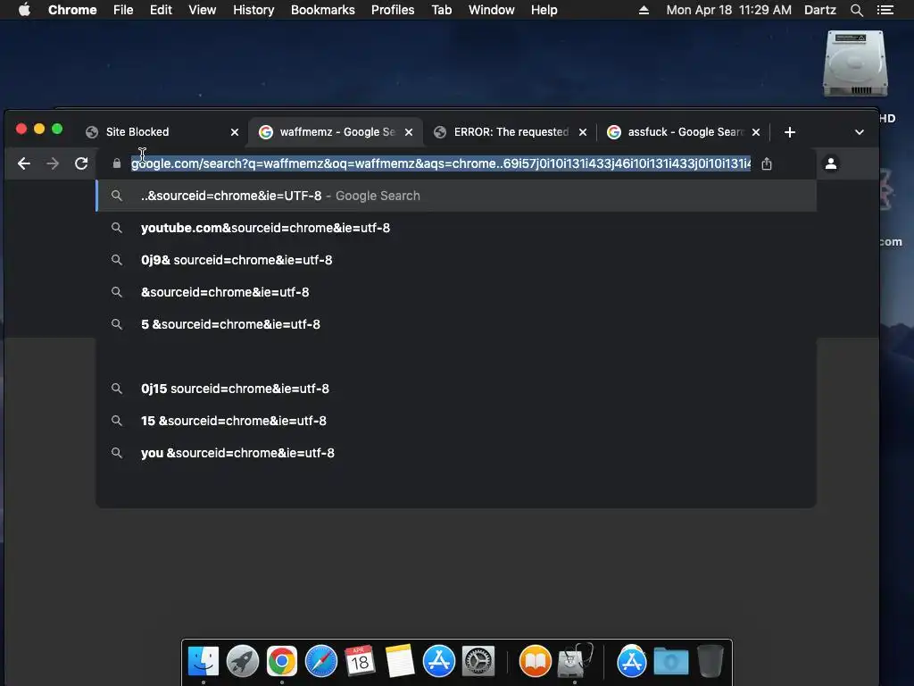Open the blue App Store icon left of System Preferences
Viewport: 914px width, 686px height.
[x=439, y=662]
